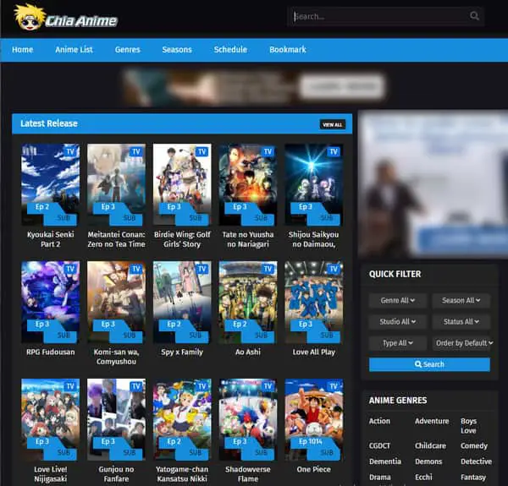Screen dimensions: 508x486
Task: Select the CGDCT genre link
Action: (x=379, y=446)
